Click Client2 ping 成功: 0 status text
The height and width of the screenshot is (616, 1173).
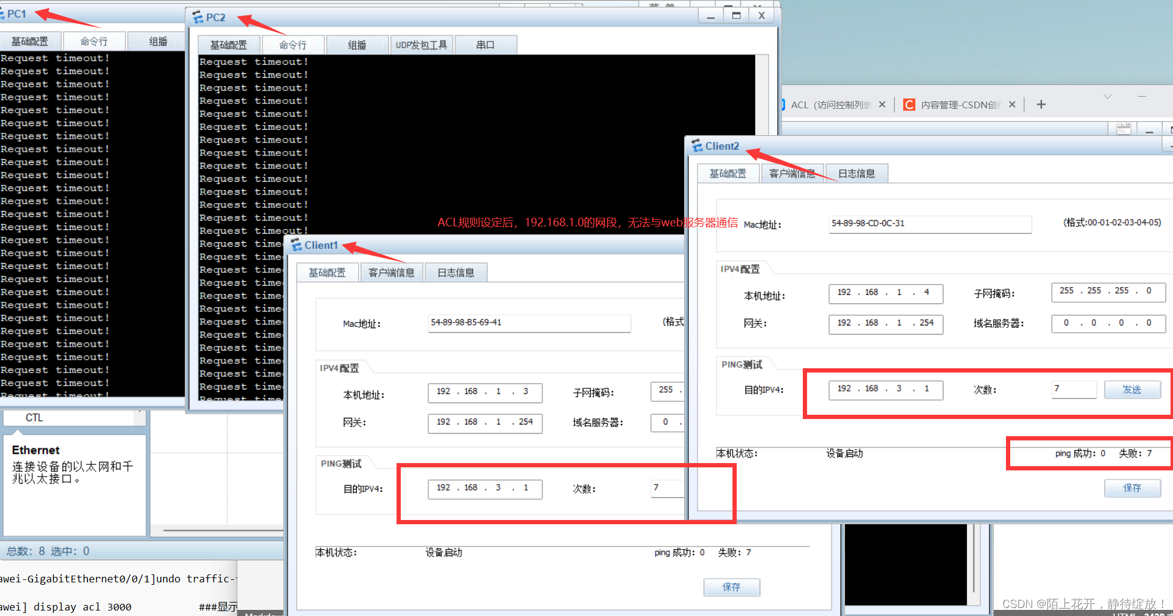[1080, 453]
